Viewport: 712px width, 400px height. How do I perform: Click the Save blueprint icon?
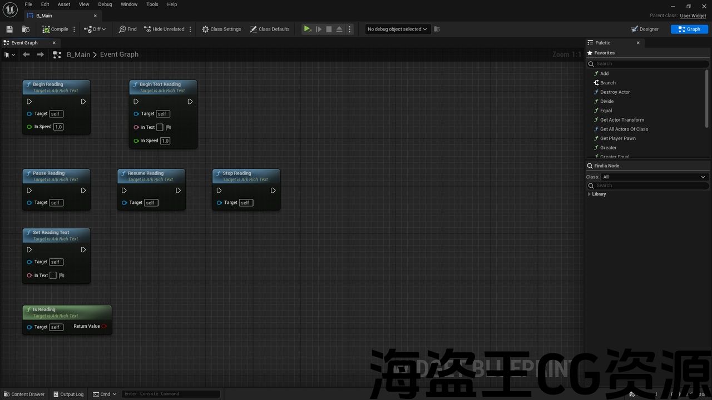click(x=9, y=29)
